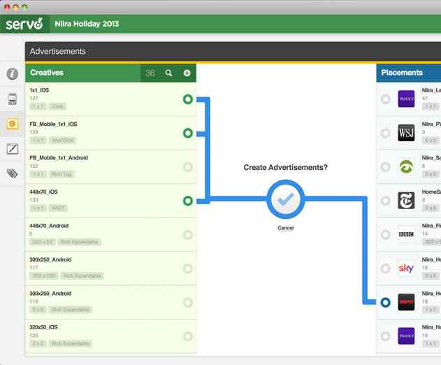
Task: Select the WSJ placement circle
Action: (385, 133)
